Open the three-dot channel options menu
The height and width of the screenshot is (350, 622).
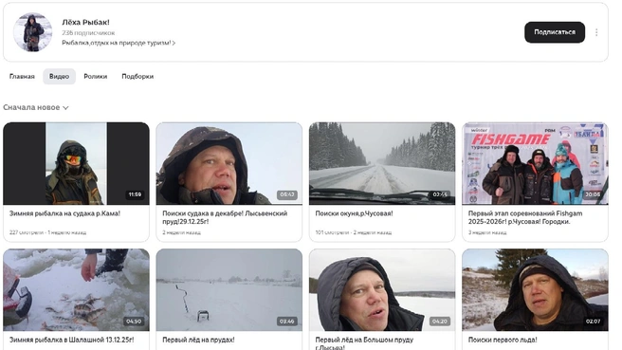click(596, 32)
